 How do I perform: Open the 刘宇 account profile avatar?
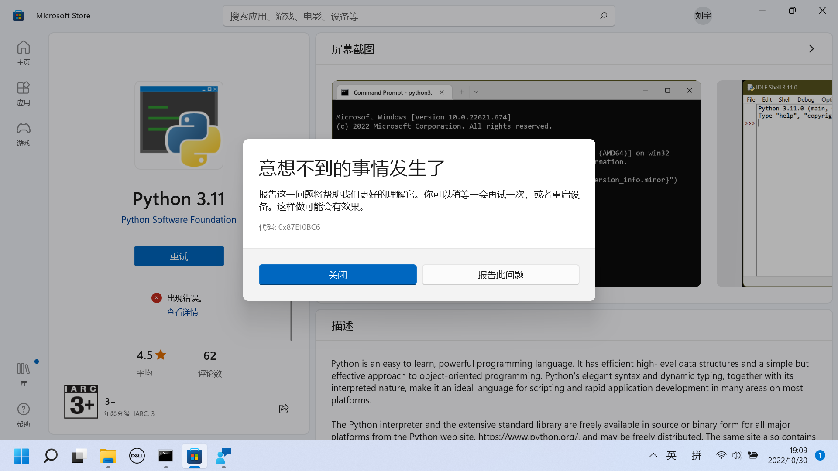click(x=703, y=16)
